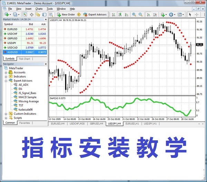Select the USDCAD row in Market Watch

pyautogui.click(x=25, y=48)
